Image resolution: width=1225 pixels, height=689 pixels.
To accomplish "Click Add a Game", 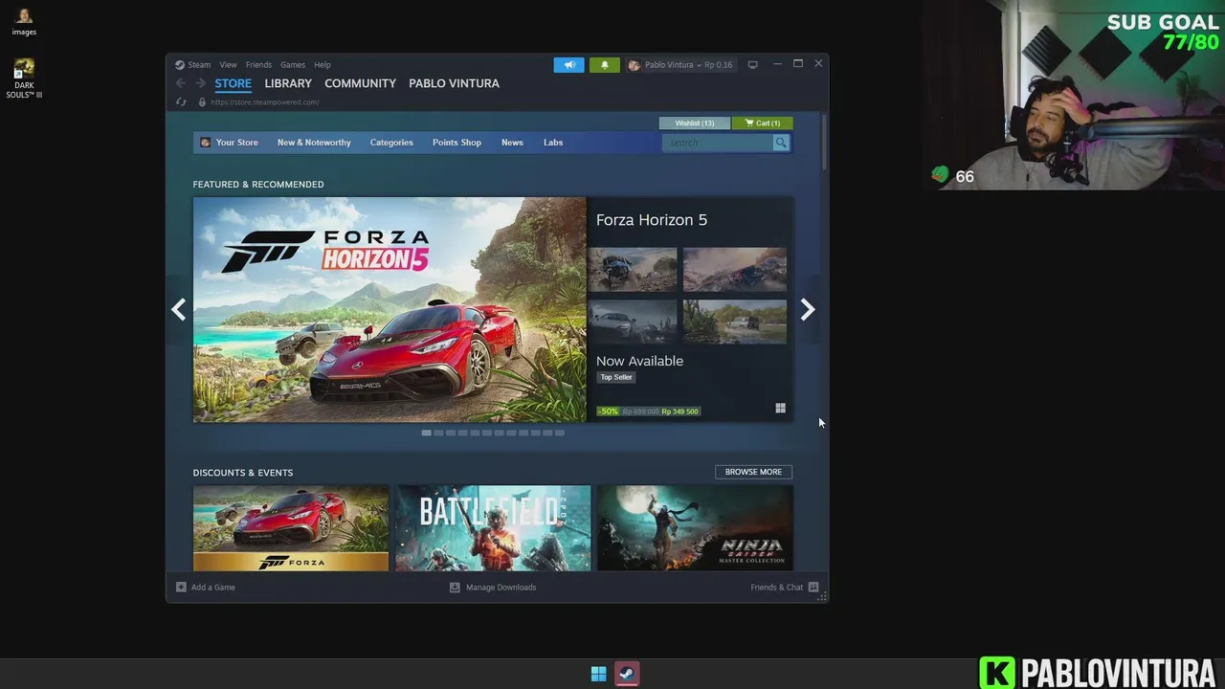I will tap(206, 588).
